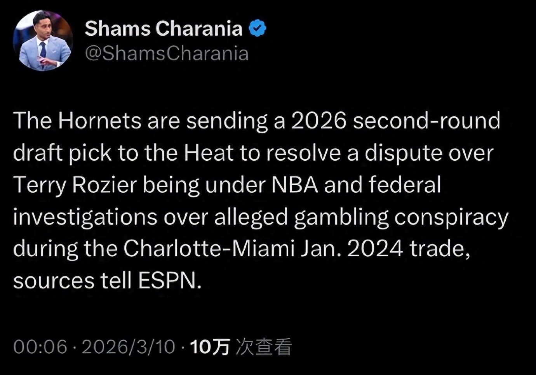The width and height of the screenshot is (536, 375).
Task: Click the 00:06 post timestamp
Action: (x=40, y=347)
